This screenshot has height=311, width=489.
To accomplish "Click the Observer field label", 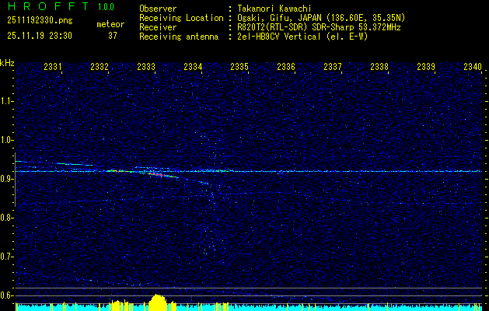I will click(x=158, y=9).
